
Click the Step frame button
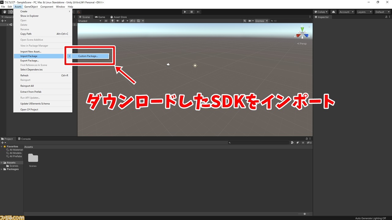(x=198, y=12)
